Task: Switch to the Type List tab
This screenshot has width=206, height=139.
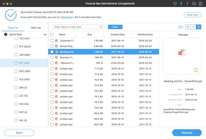Action: pos(13,28)
